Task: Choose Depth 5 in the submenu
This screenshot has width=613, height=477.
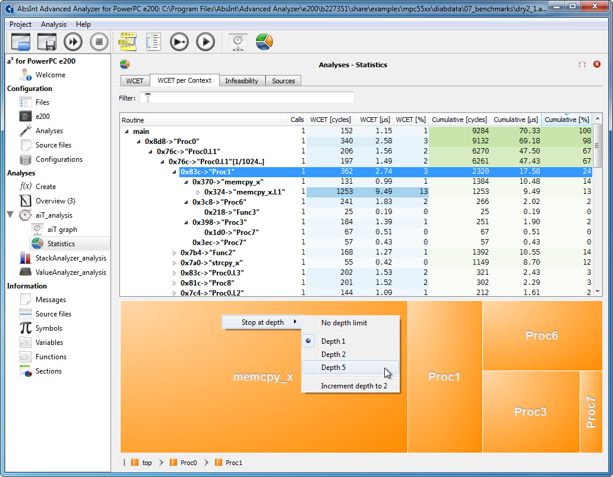Action: pyautogui.click(x=350, y=368)
